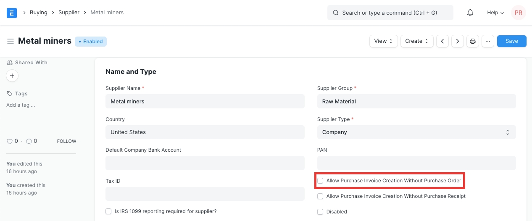Open the Help menu
Screen dimensions: 532x221
pos(495,13)
